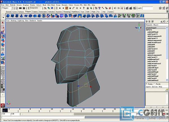The height and width of the screenshot is (122, 169).
Task: Create a polygon plane from the shelf
Action: click(x=26, y=16)
